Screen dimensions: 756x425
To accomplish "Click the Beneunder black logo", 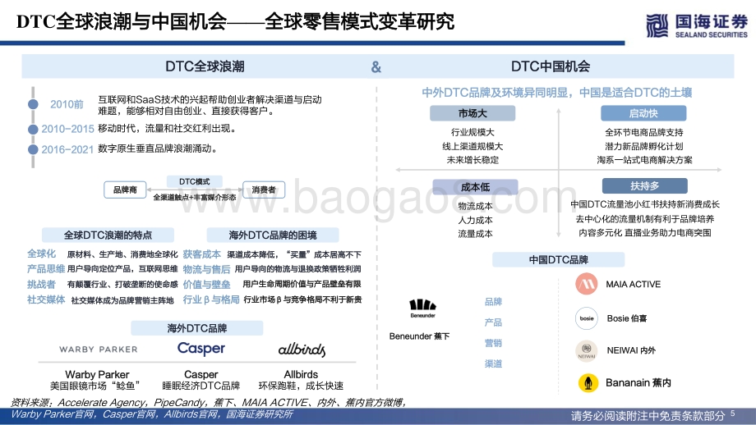I will tap(423, 308).
